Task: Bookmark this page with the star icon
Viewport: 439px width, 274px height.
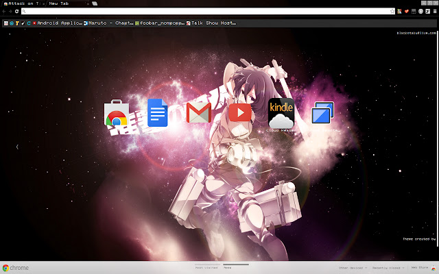Action: pyautogui.click(x=392, y=12)
